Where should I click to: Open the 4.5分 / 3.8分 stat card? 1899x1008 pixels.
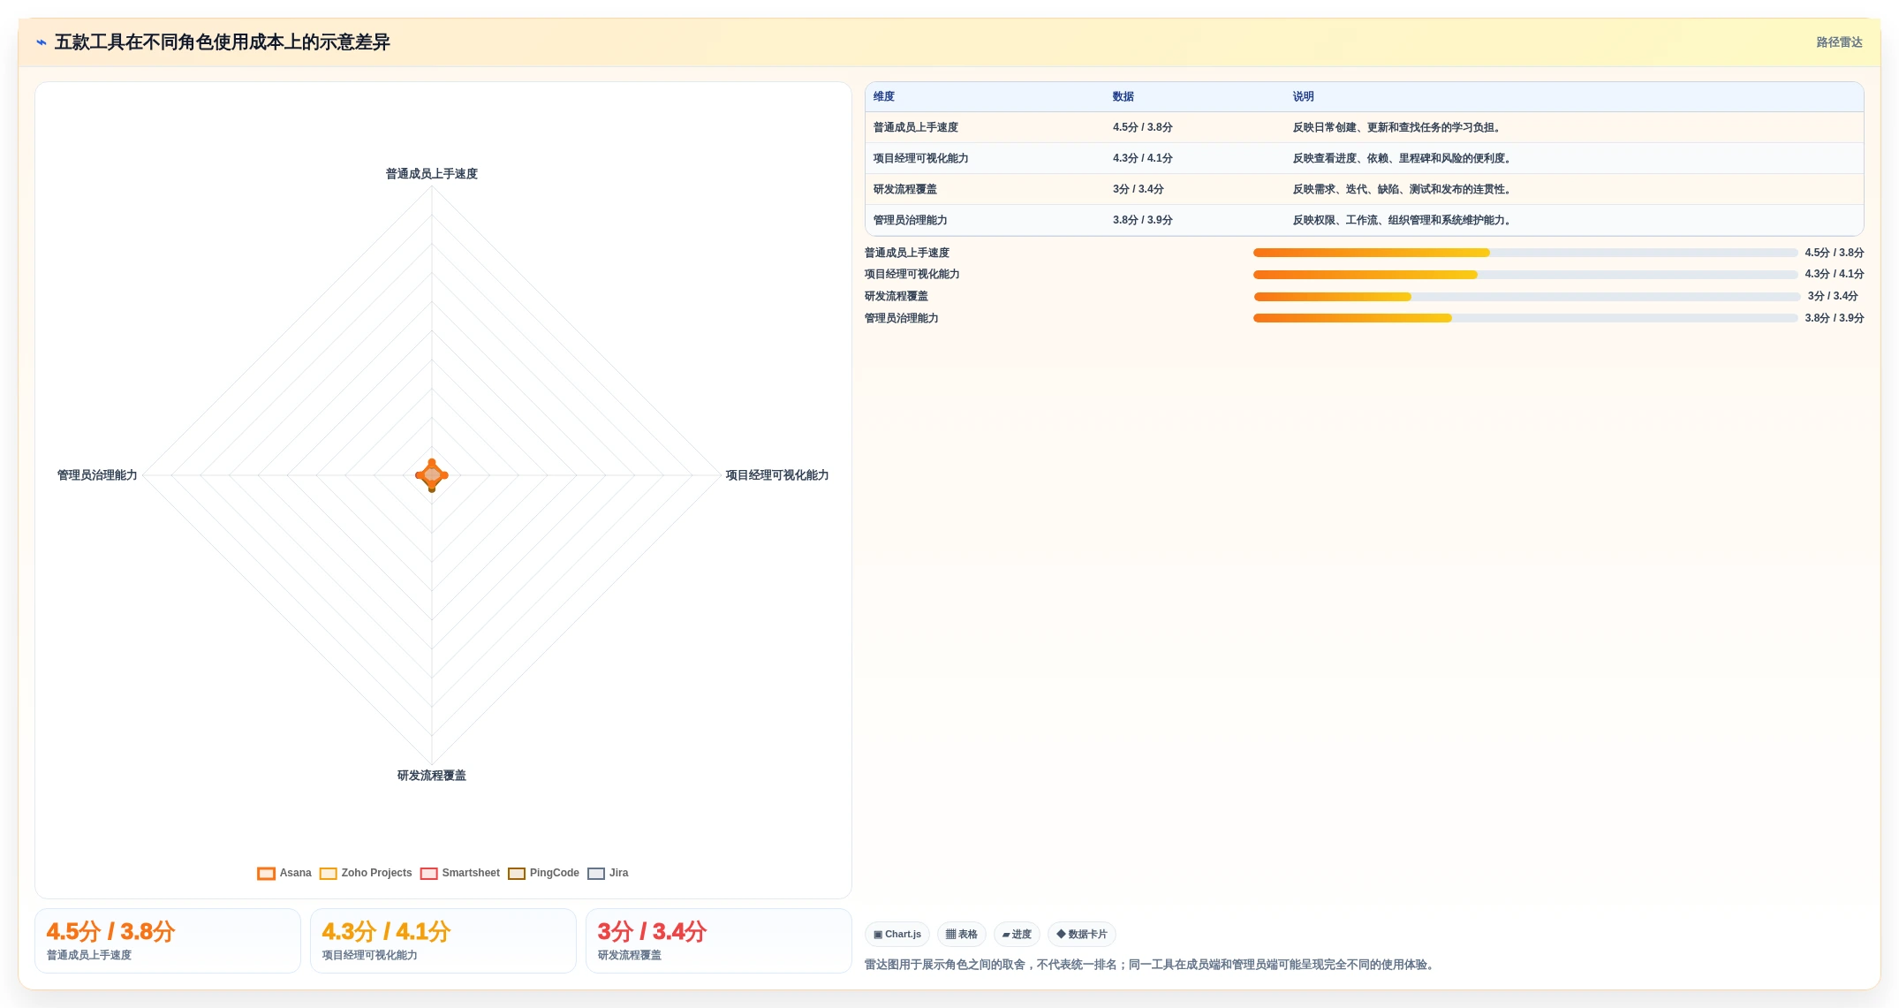[168, 942]
